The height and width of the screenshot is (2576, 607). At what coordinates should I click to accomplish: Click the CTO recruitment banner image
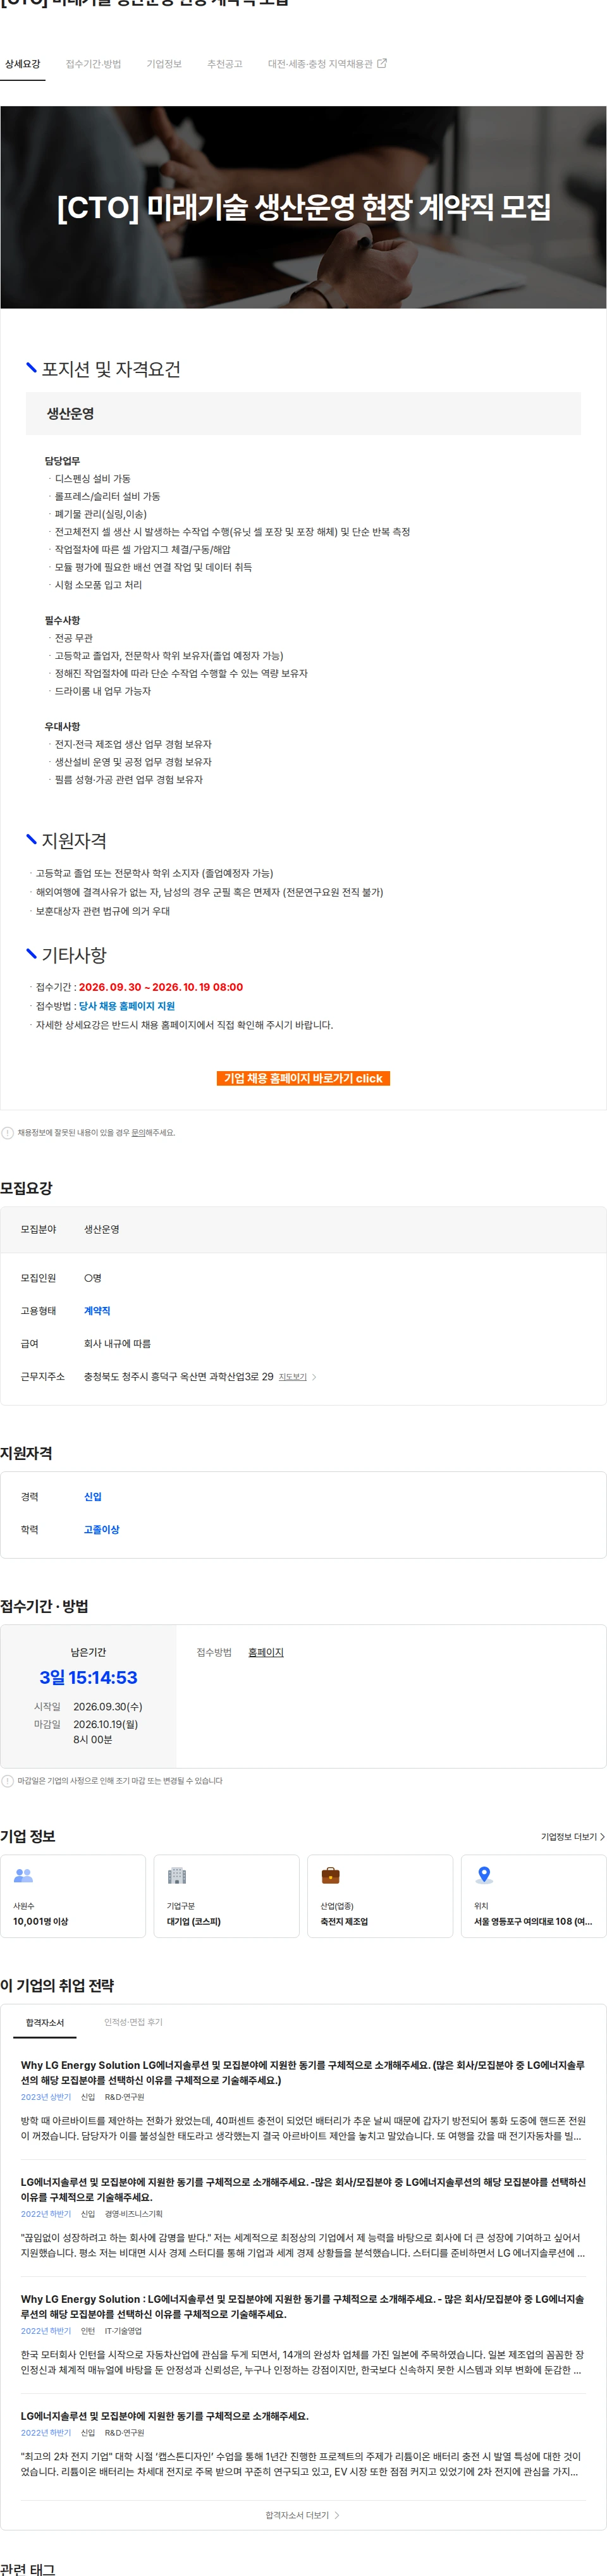point(303,207)
